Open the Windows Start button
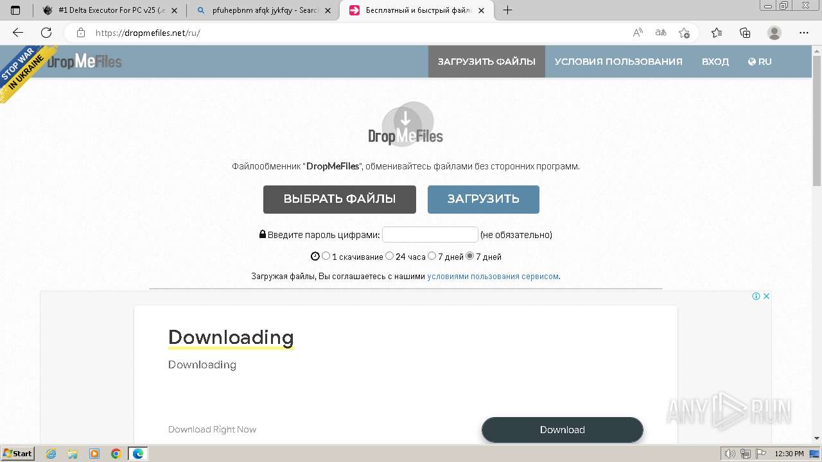 (x=17, y=454)
